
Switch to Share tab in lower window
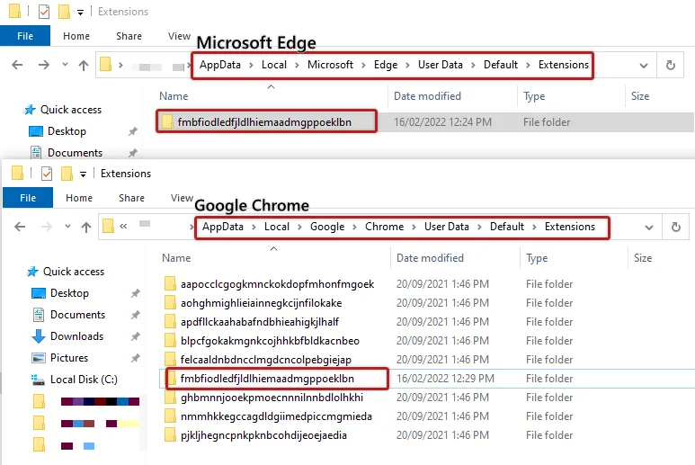point(131,198)
